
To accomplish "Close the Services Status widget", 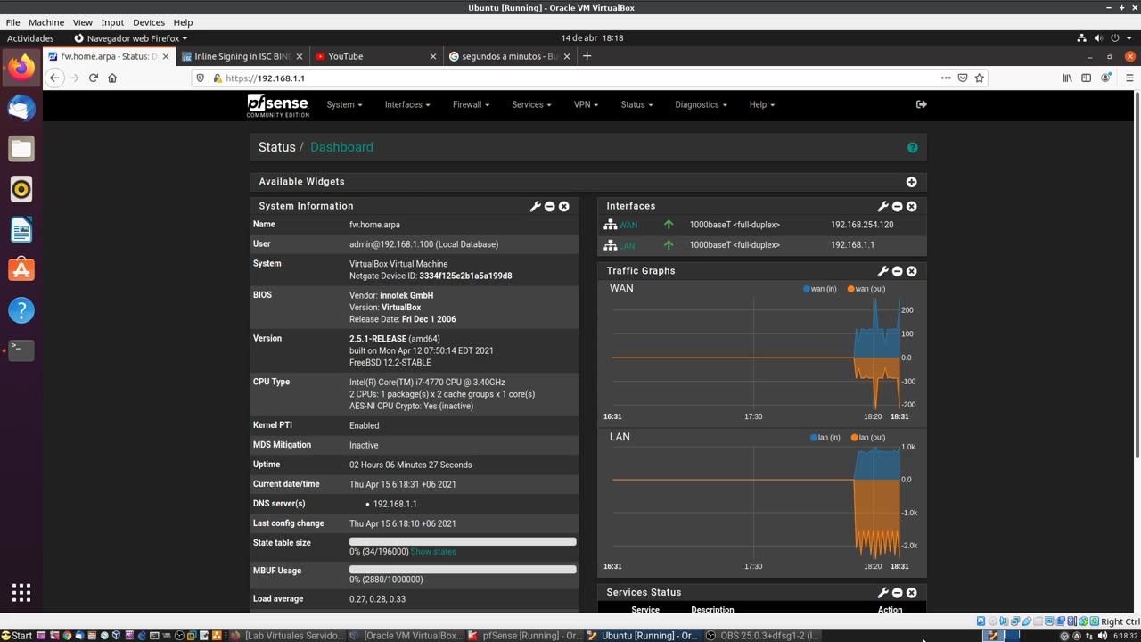I will click(912, 593).
